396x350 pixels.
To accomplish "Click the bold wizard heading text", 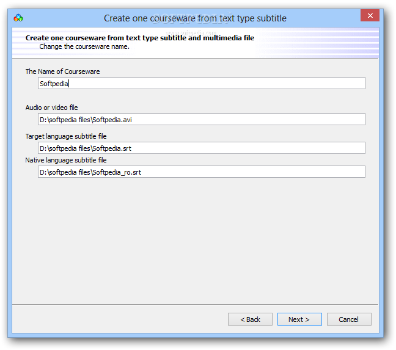I will coord(140,38).
